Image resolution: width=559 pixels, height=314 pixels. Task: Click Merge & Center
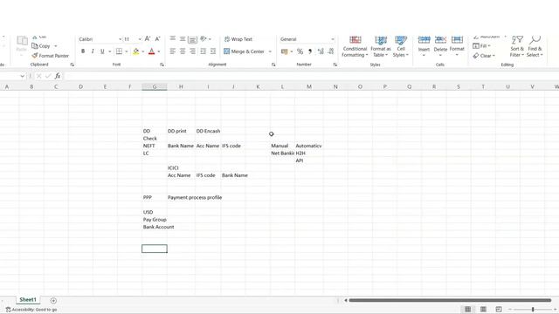tap(245, 51)
